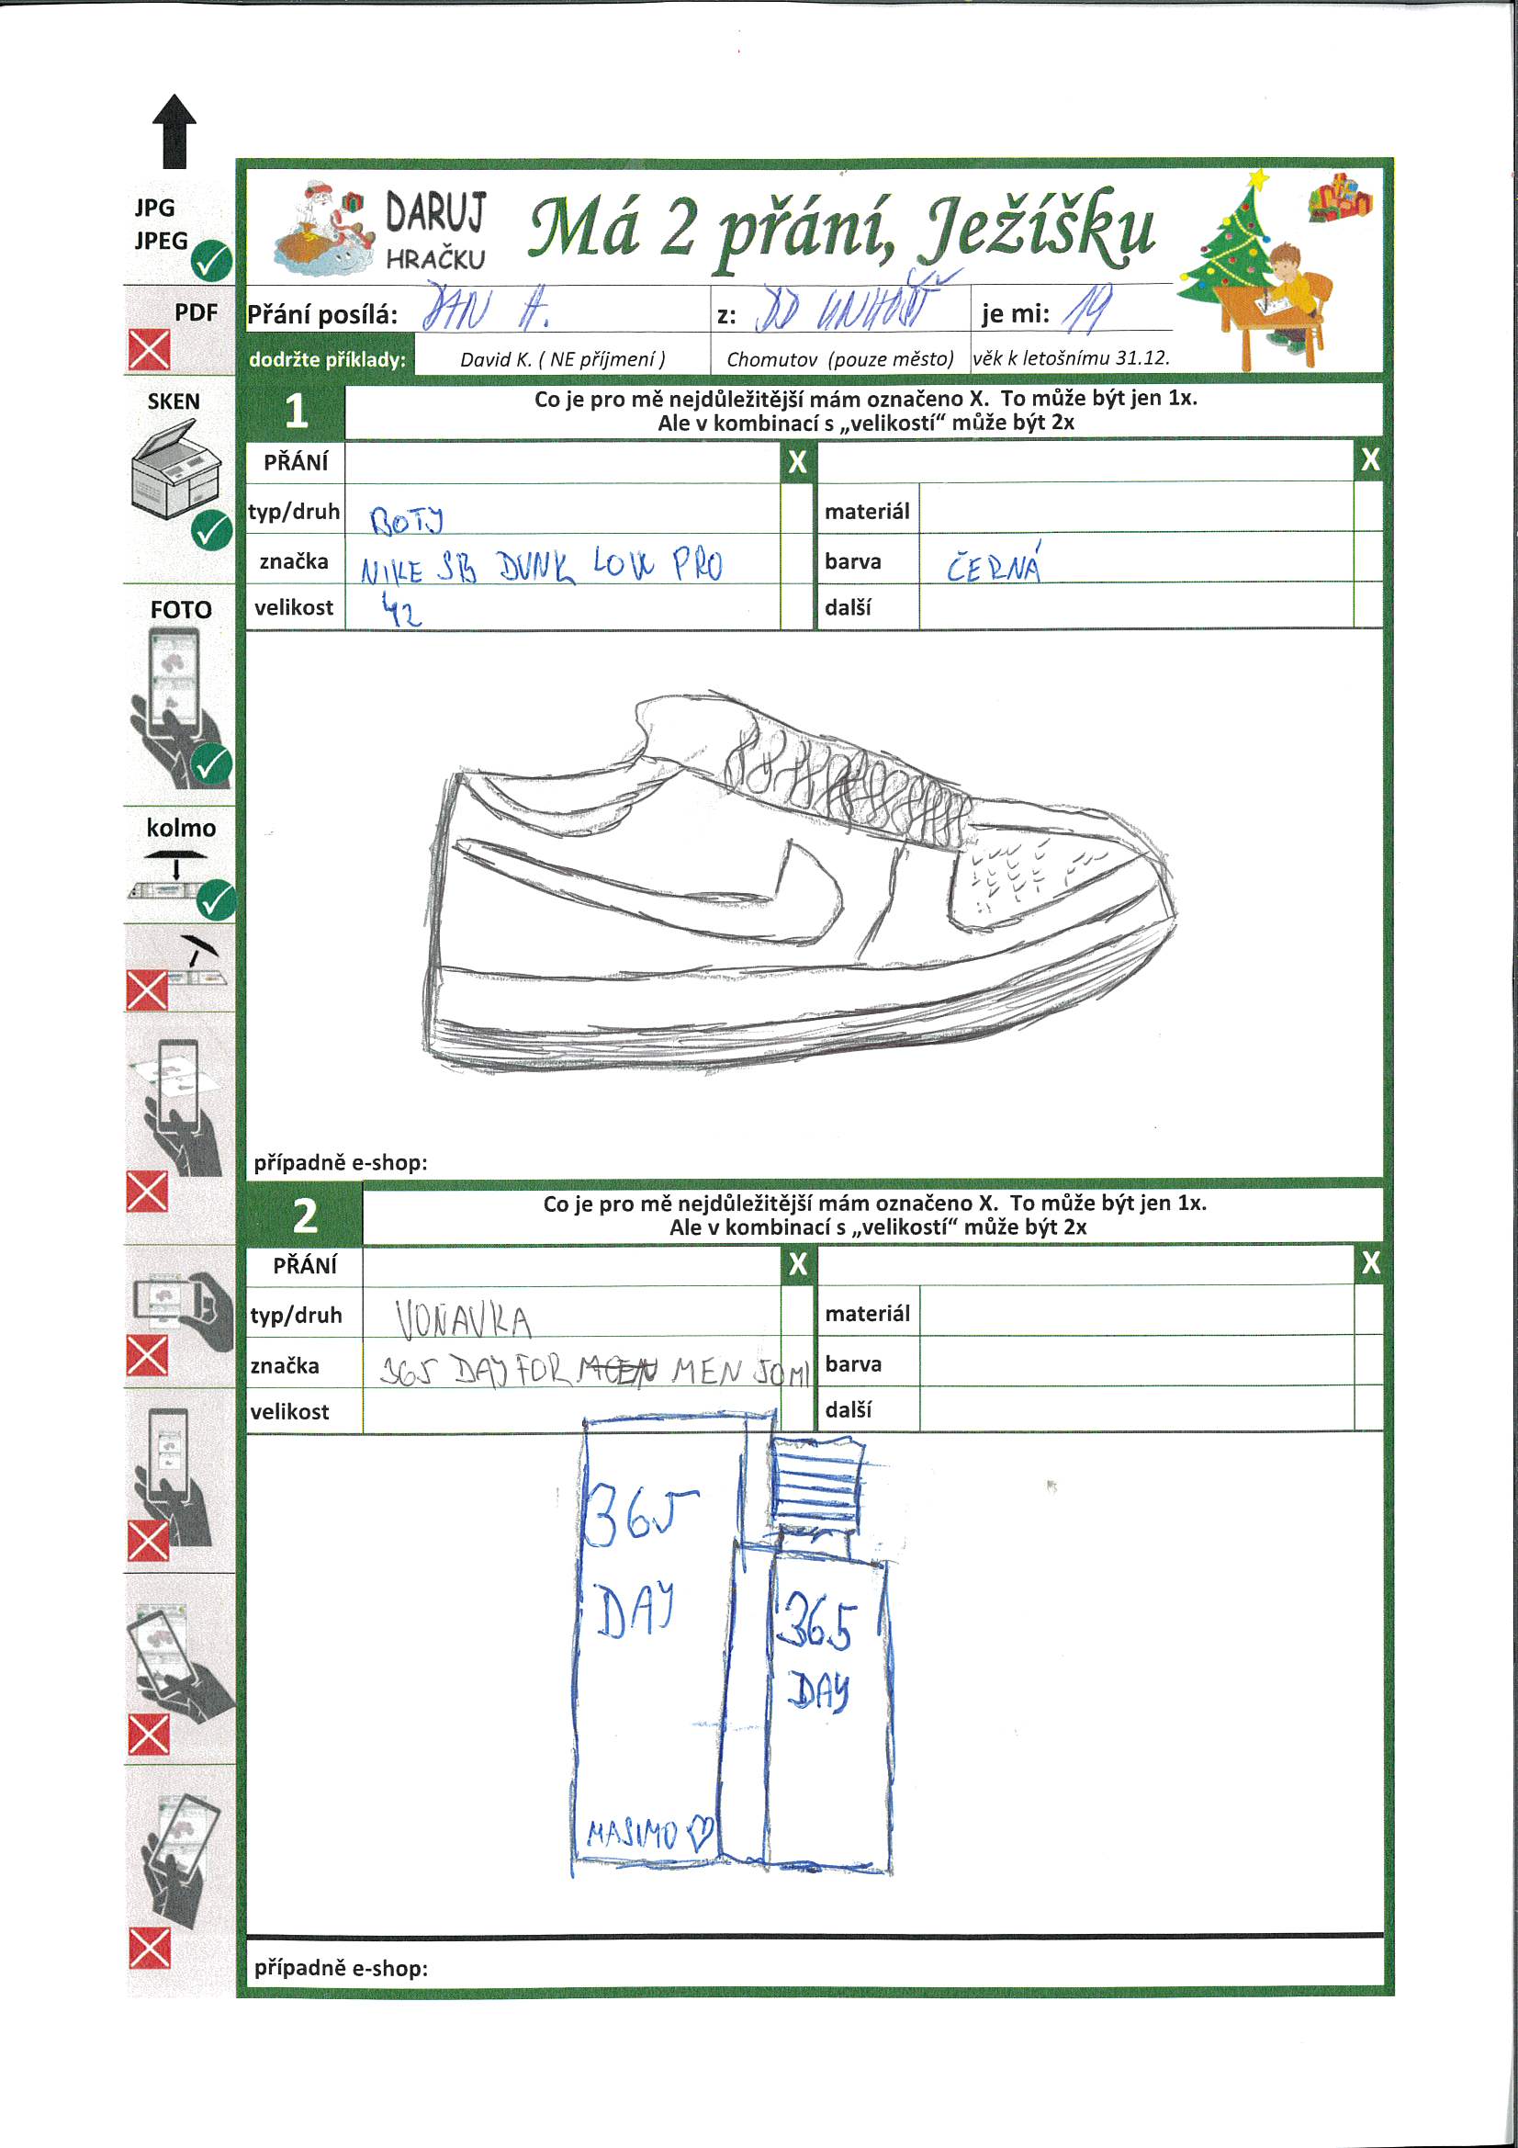Click the red X box under PDF
The width and height of the screenshot is (1518, 2148).
[149, 351]
